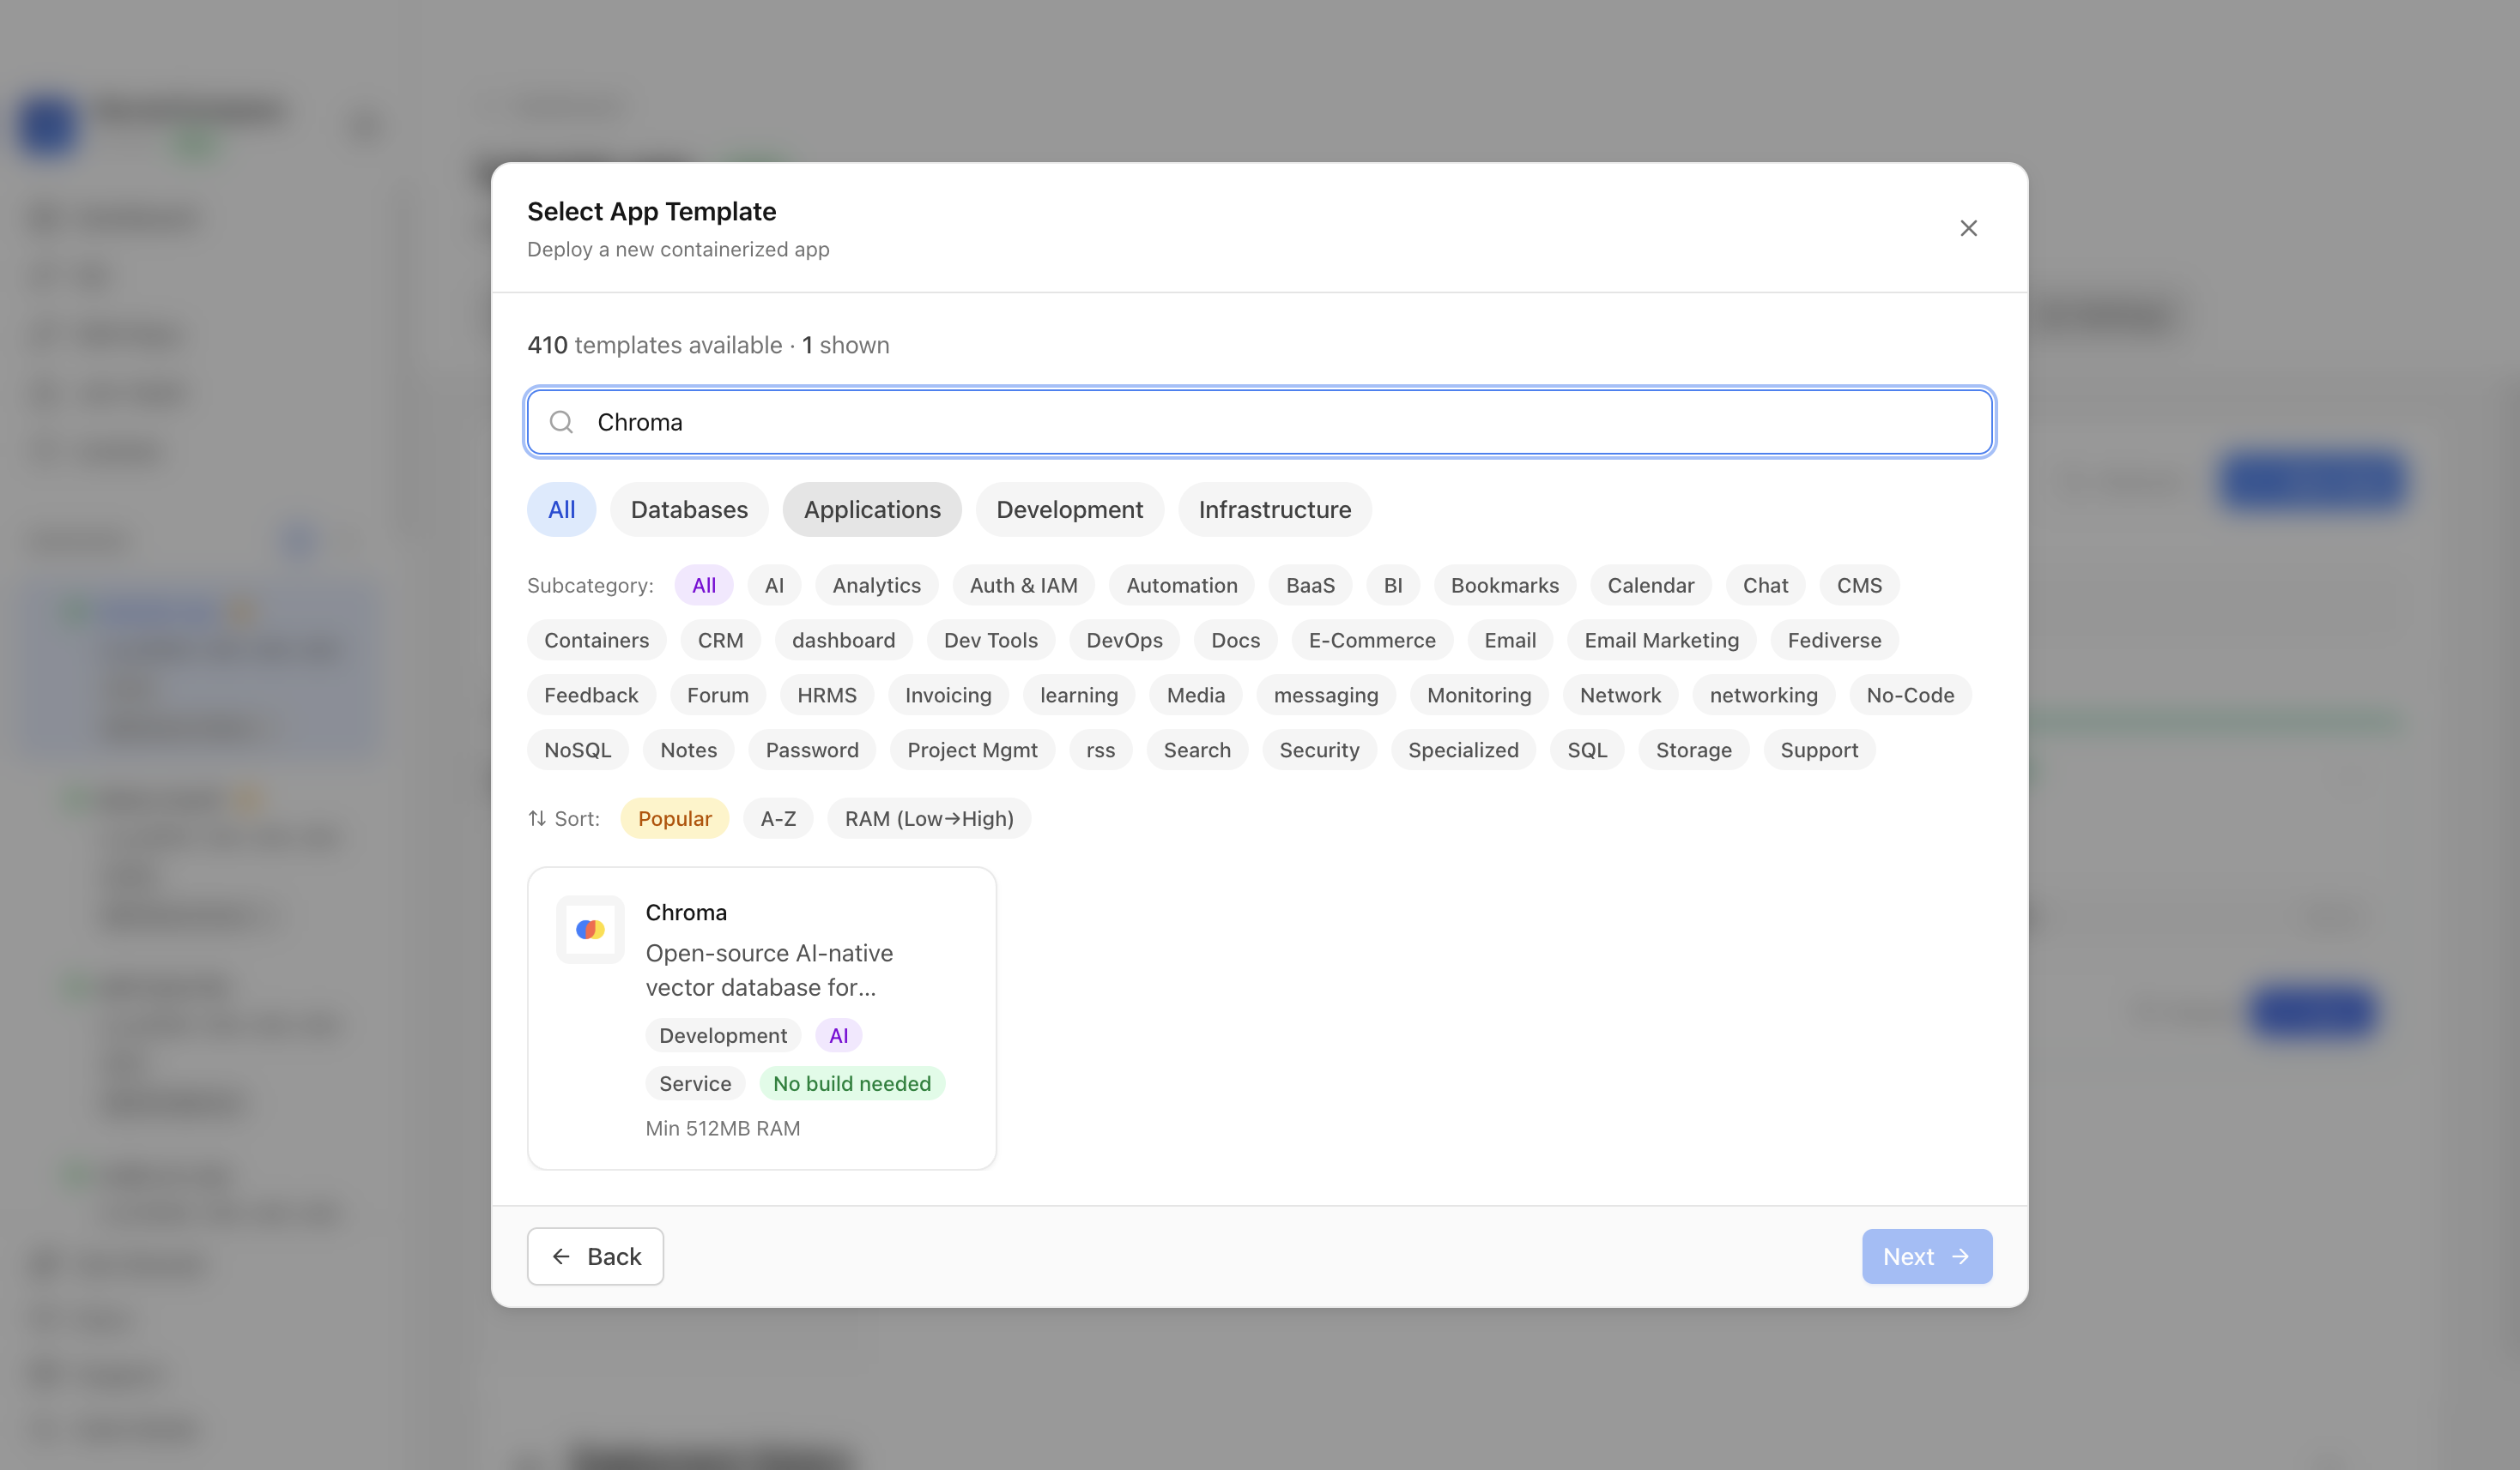Filter by Forum subcategory
2520x1470 pixels.
click(717, 696)
